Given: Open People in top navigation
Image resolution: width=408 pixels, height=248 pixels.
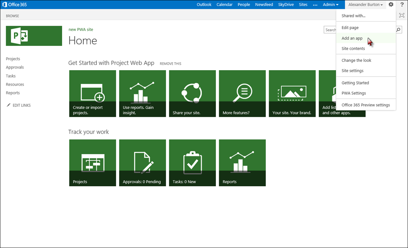Looking at the screenshot, I should [244, 4].
